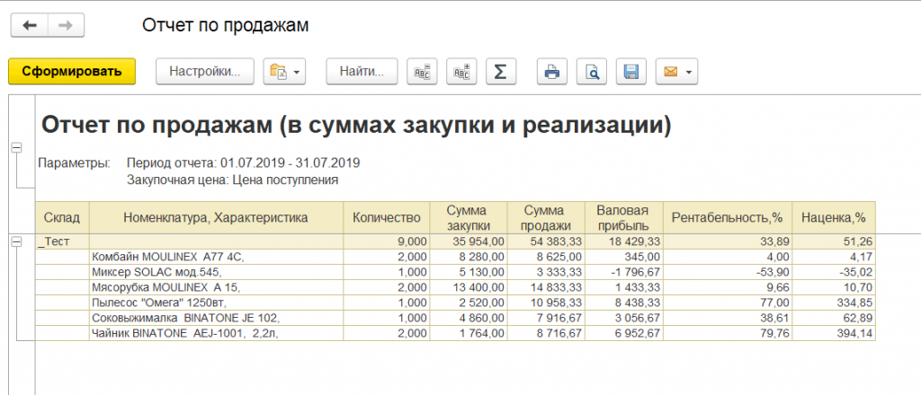Collapse all groups with the ABC minus icon
921x395 pixels.
click(x=423, y=72)
